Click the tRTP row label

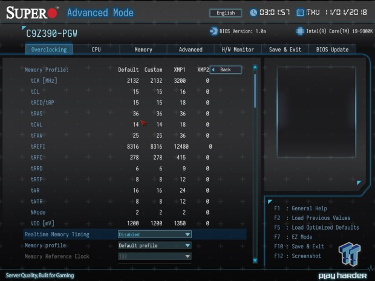coord(36,179)
